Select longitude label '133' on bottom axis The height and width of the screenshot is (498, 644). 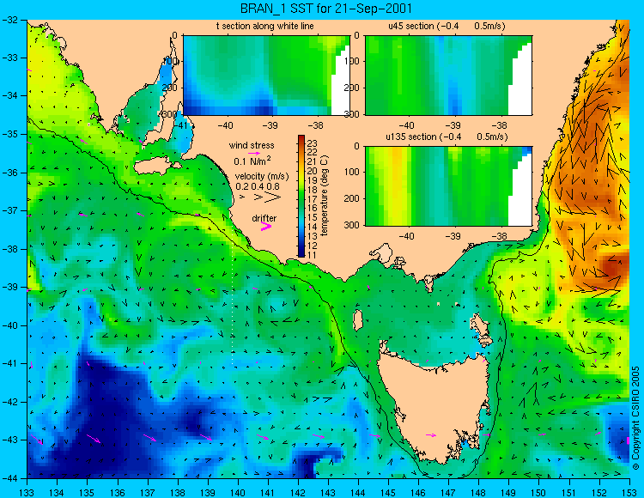(x=27, y=493)
